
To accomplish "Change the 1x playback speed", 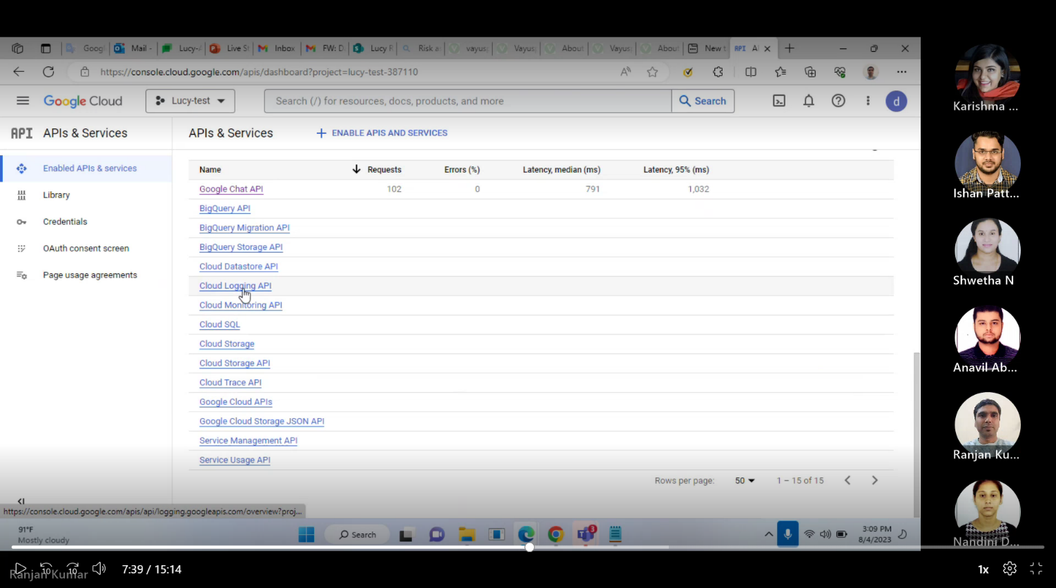I will (x=984, y=569).
